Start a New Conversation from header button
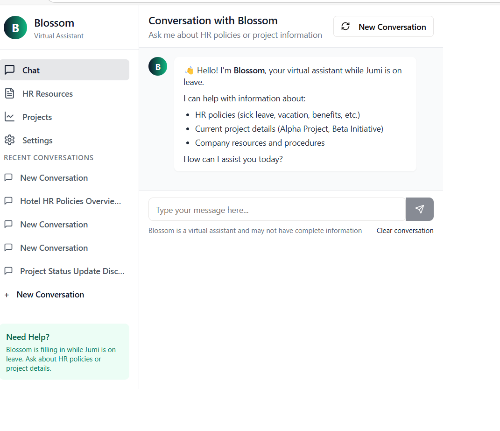This screenshot has width=500, height=431. (383, 27)
